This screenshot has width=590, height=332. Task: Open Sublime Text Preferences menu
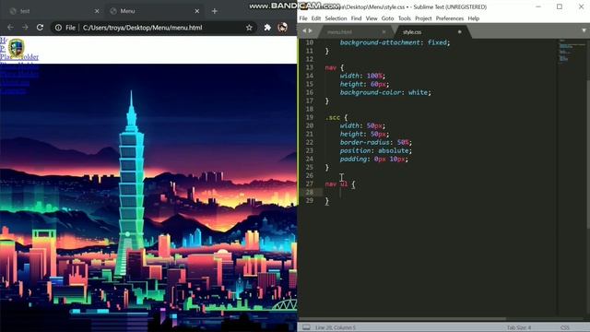tap(450, 18)
